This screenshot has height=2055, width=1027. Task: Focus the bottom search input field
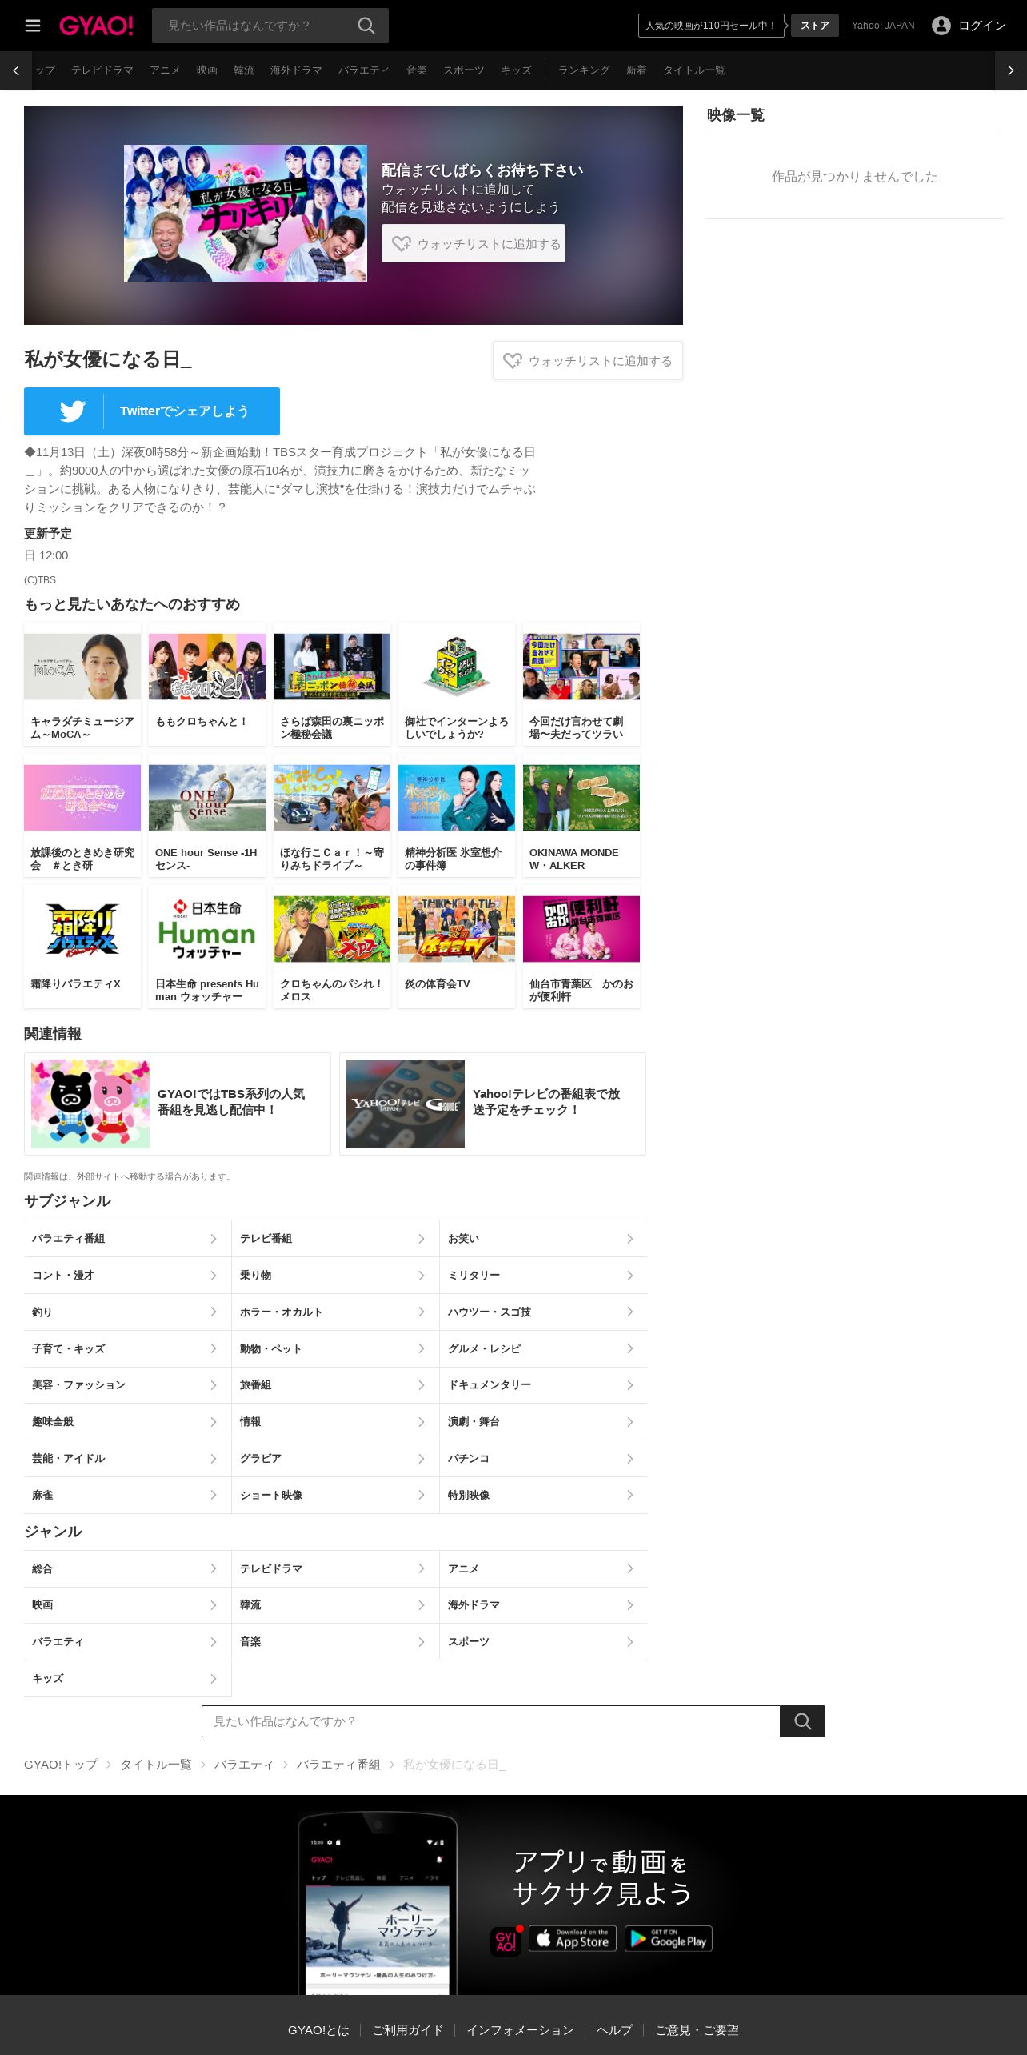point(491,1721)
